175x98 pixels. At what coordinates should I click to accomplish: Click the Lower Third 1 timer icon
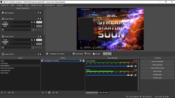click(x=41, y=30)
